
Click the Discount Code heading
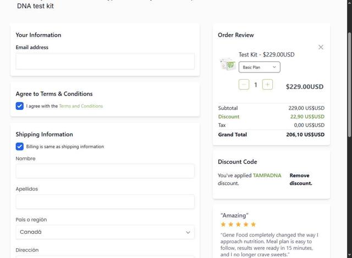coord(237,162)
